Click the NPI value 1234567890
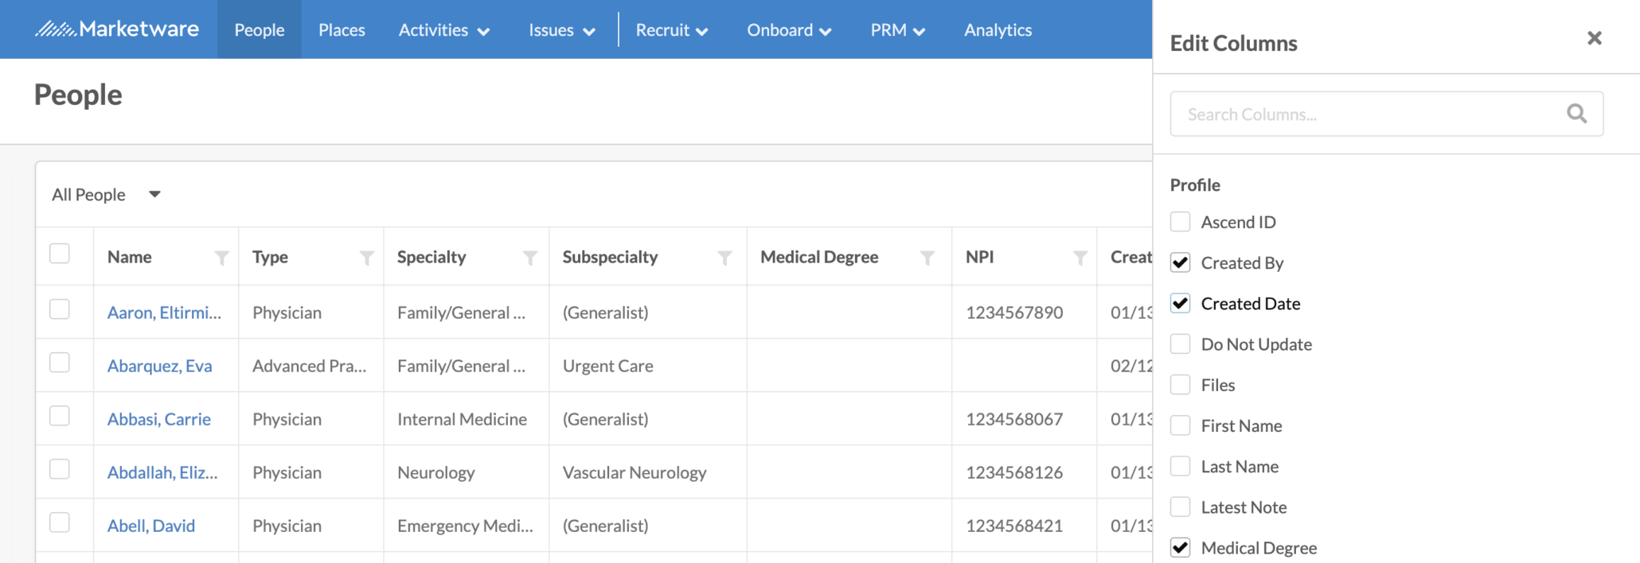The image size is (1640, 563). point(1014,313)
